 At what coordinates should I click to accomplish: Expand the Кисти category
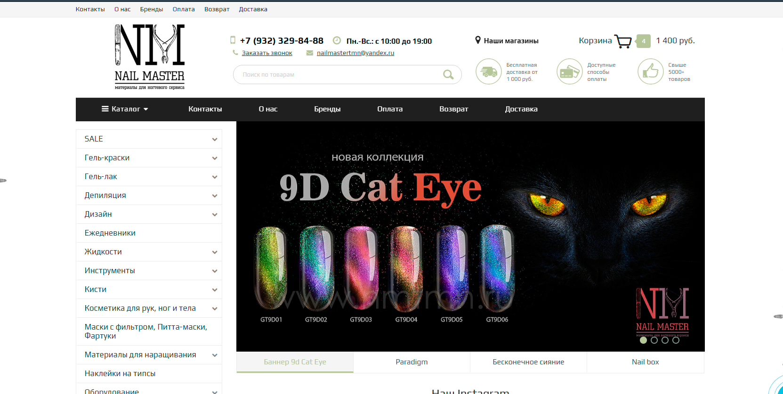tap(215, 290)
